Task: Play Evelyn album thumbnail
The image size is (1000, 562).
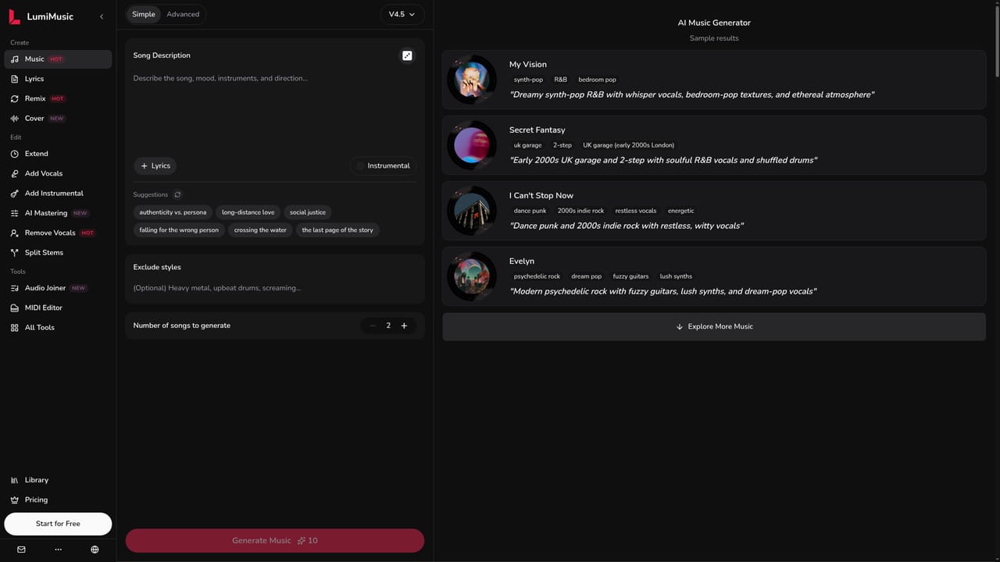Action: 472,276
